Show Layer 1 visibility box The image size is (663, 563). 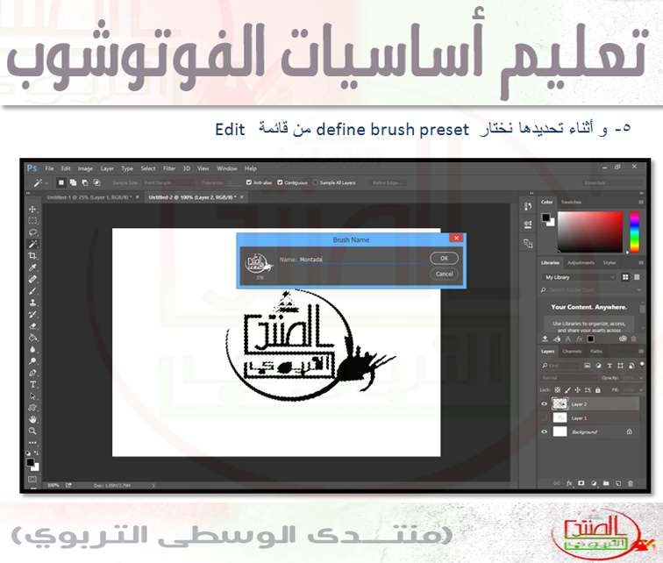(x=545, y=418)
